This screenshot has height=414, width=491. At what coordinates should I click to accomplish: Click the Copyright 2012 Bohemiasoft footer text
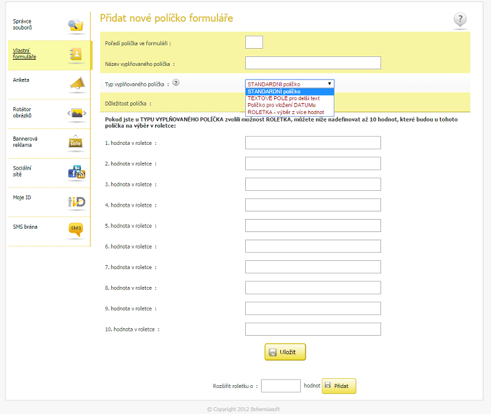[x=243, y=409]
